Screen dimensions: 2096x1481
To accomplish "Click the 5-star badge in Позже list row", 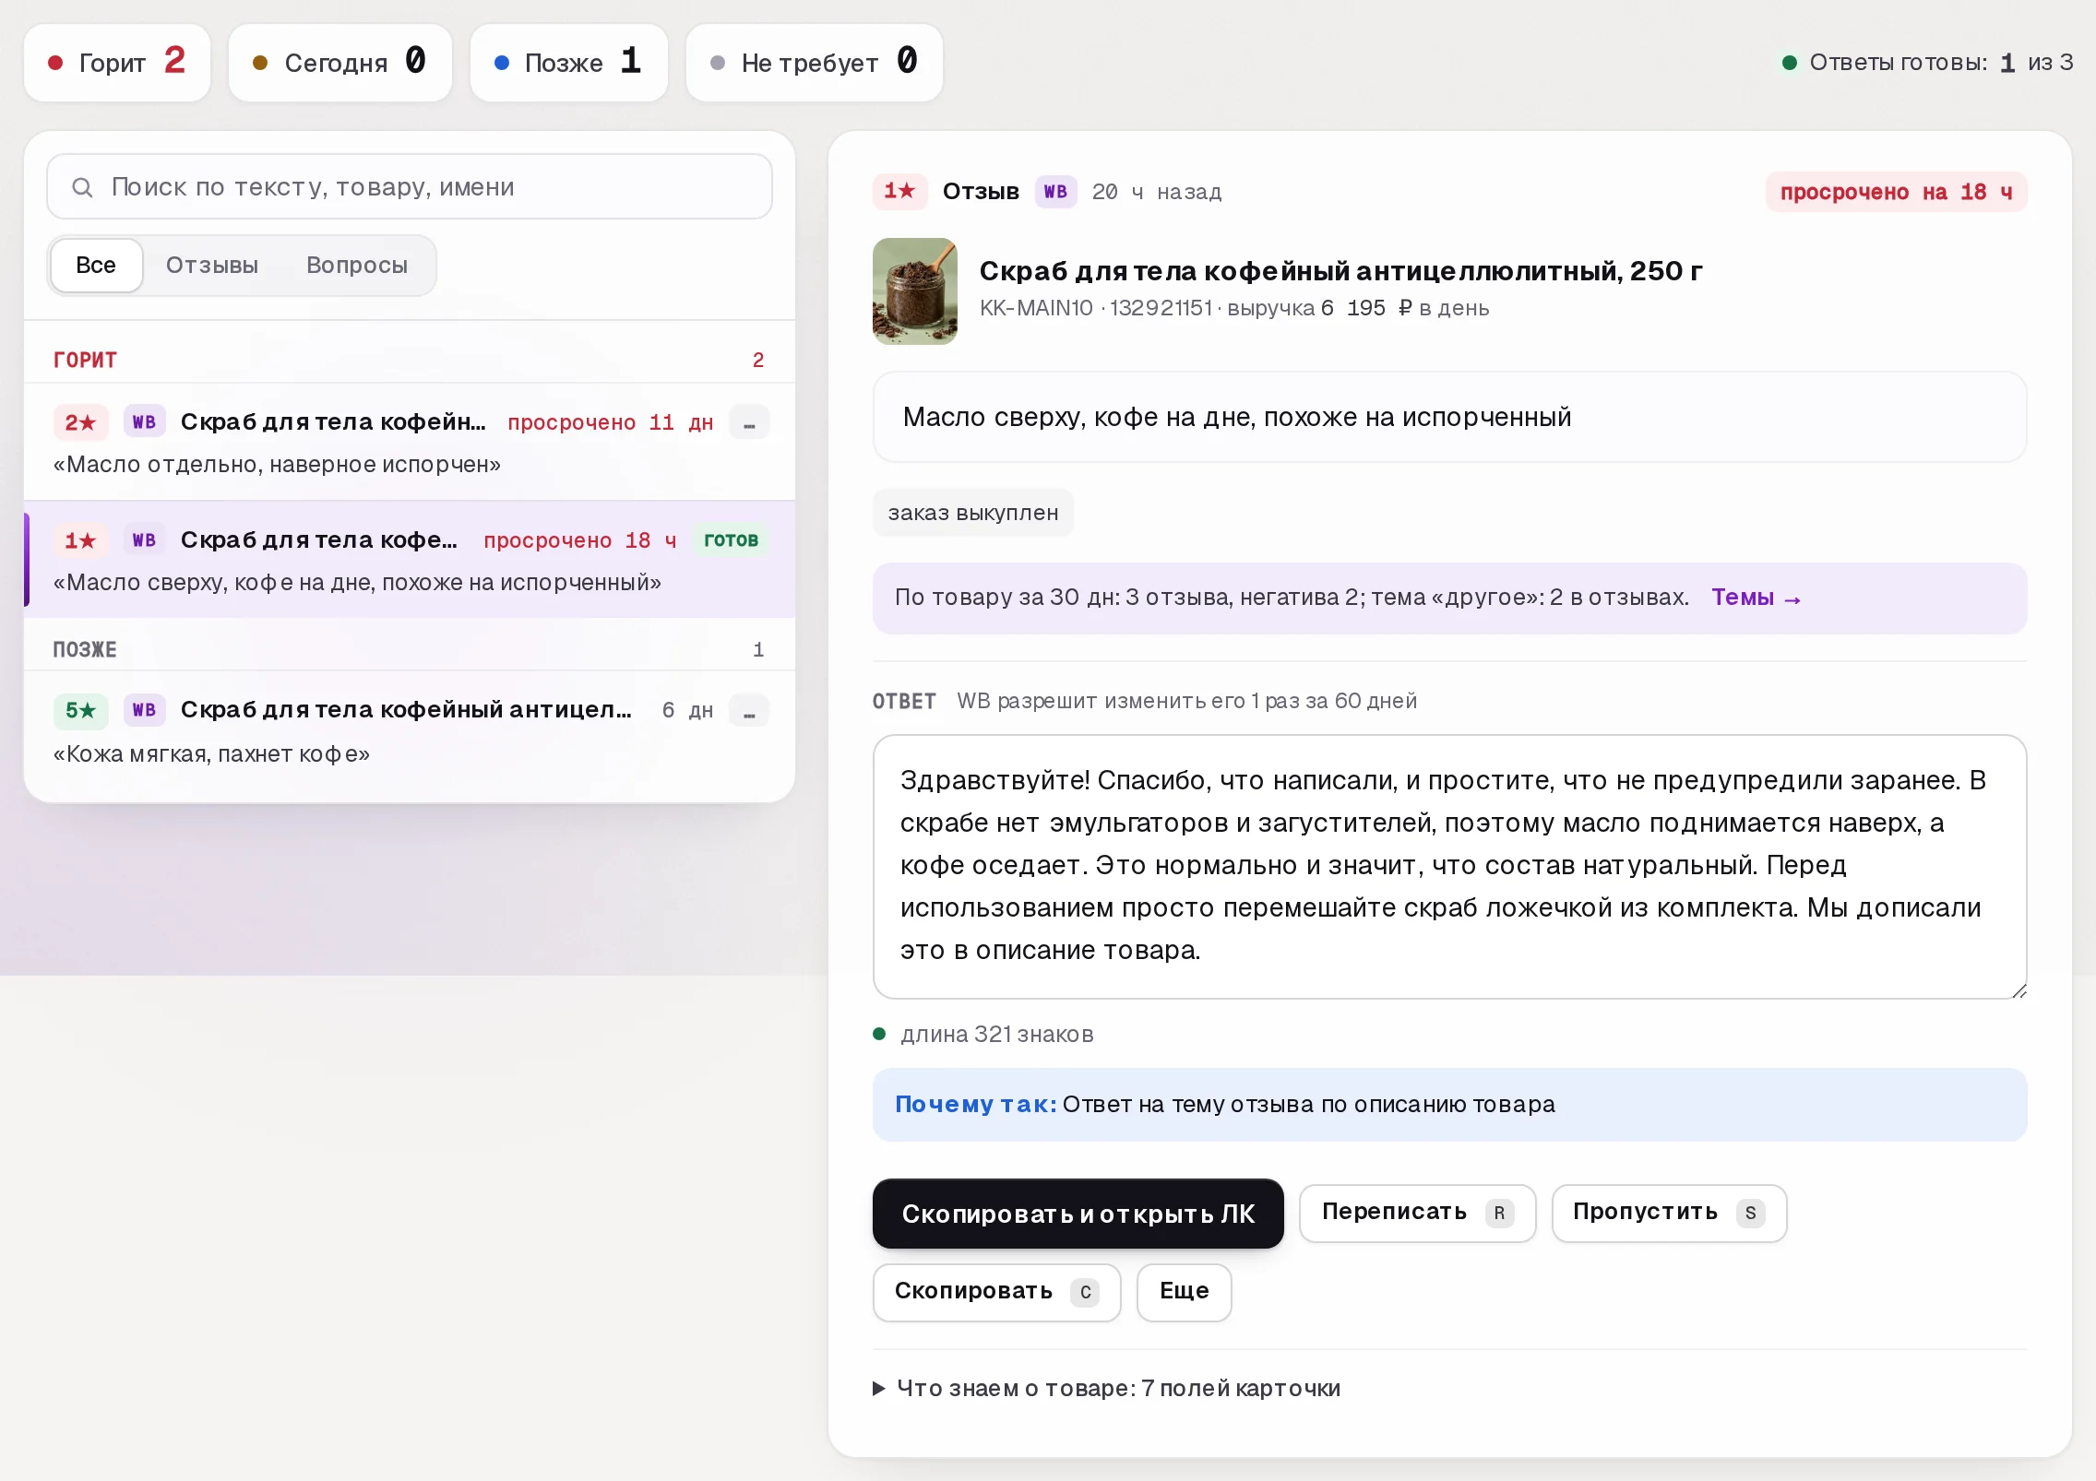I will coord(80,710).
